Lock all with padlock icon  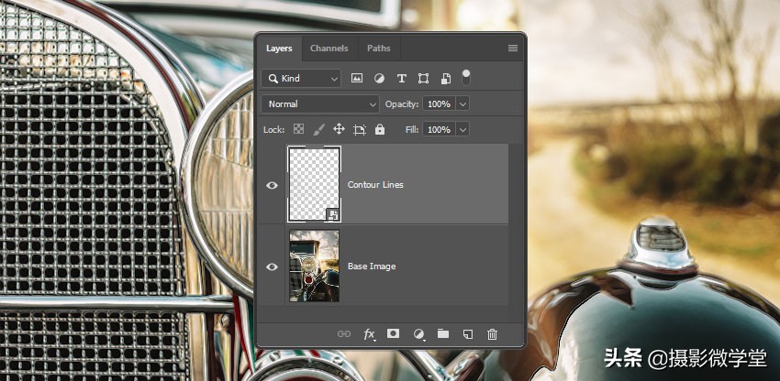click(380, 130)
